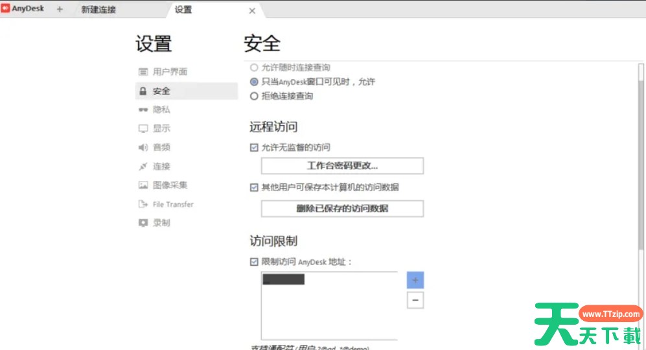Open File Transfer settings icon
This screenshot has width=646, height=350.
(x=143, y=204)
